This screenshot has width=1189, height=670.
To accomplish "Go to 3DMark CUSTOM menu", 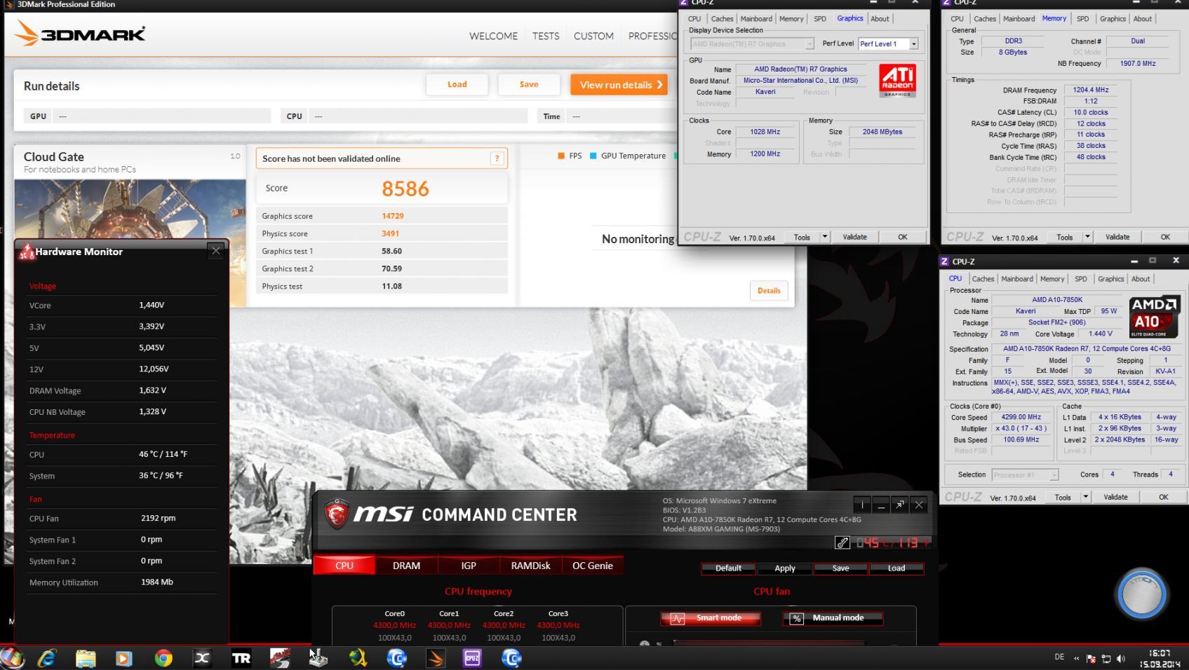I will pos(593,36).
